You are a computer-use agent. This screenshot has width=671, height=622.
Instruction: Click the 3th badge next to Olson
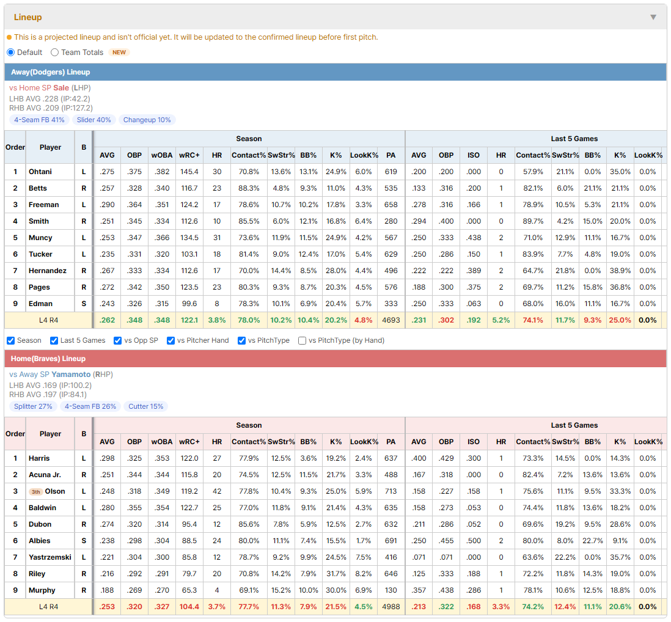coord(36,491)
